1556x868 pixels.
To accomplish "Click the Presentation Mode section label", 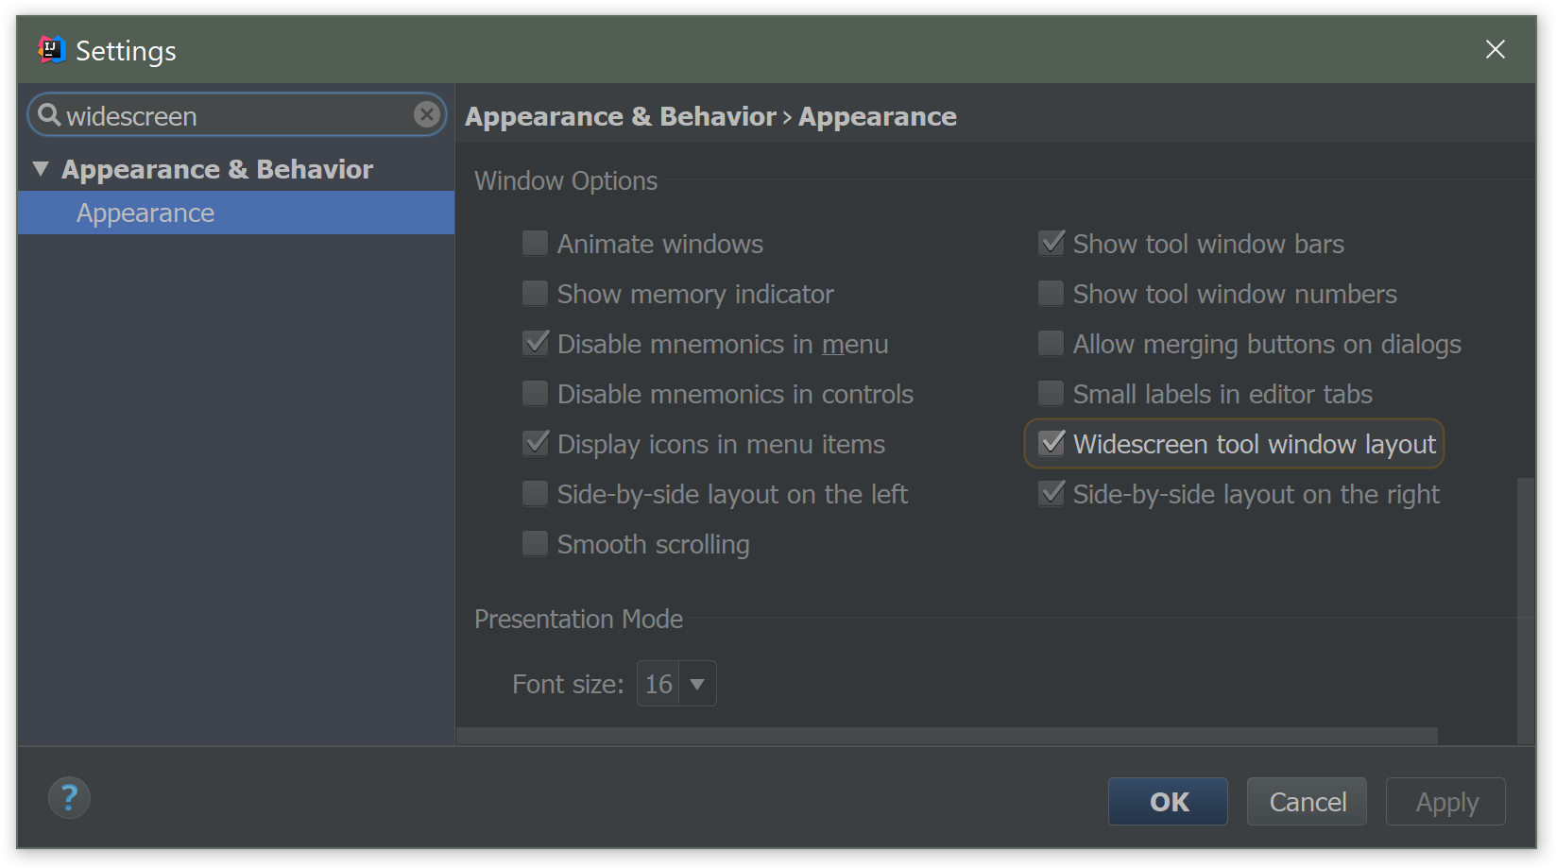I will (x=578, y=619).
